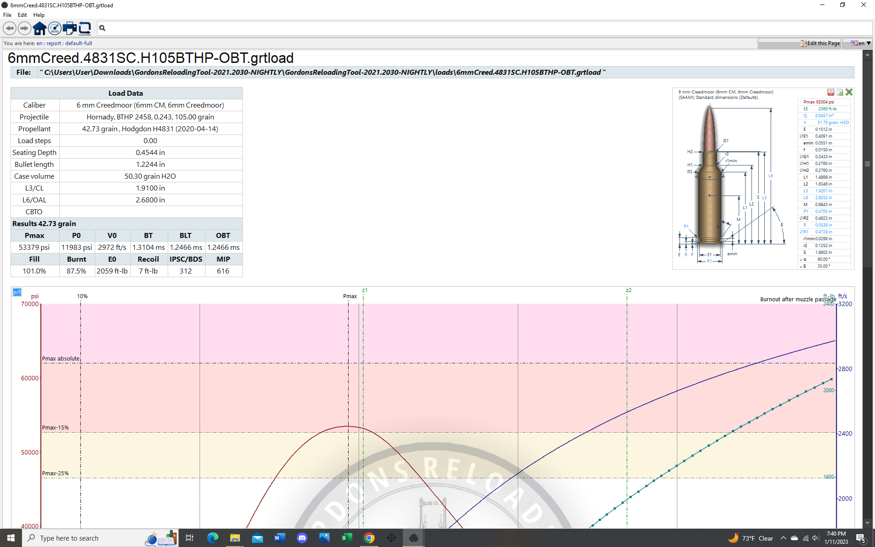Click the taskbar 'Type here to search' box

(x=100, y=538)
